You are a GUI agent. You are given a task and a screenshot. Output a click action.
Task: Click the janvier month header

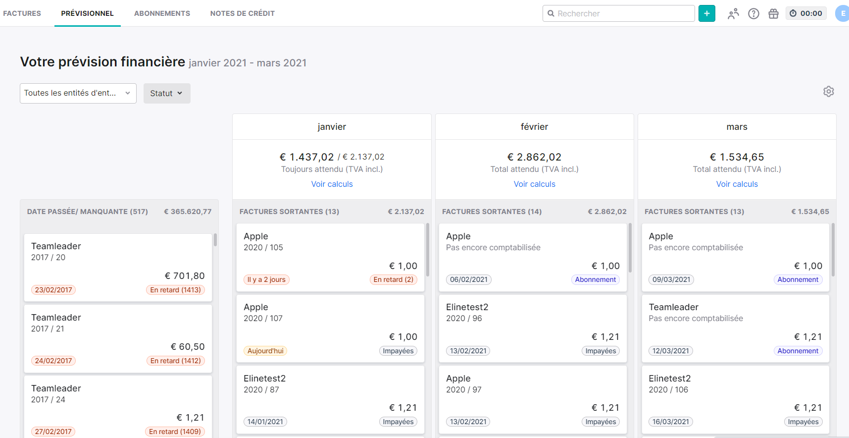[x=332, y=127]
